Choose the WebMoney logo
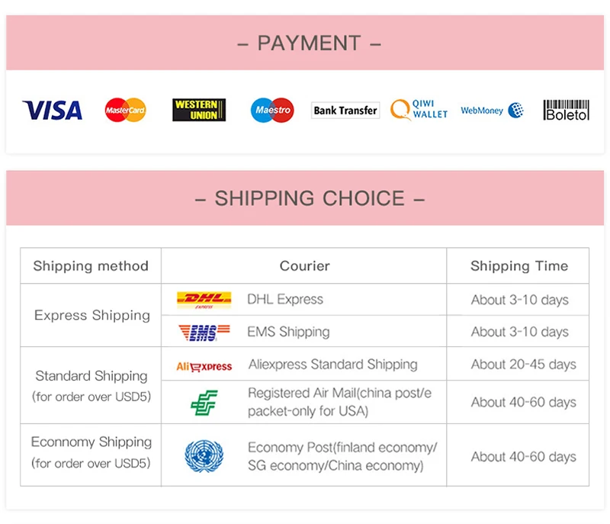610x524 pixels. (492, 111)
